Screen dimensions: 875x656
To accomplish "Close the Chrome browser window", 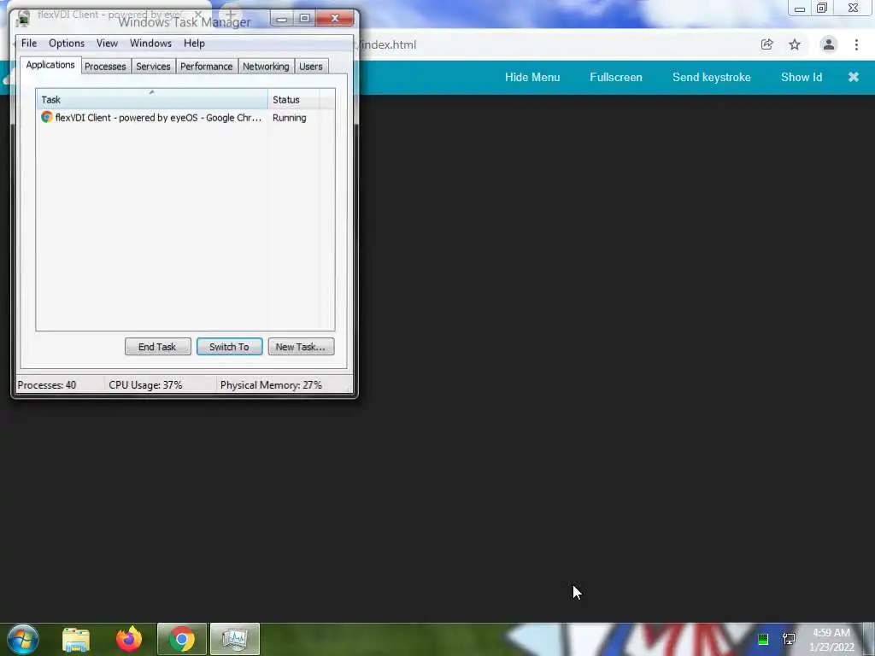I will [x=854, y=8].
